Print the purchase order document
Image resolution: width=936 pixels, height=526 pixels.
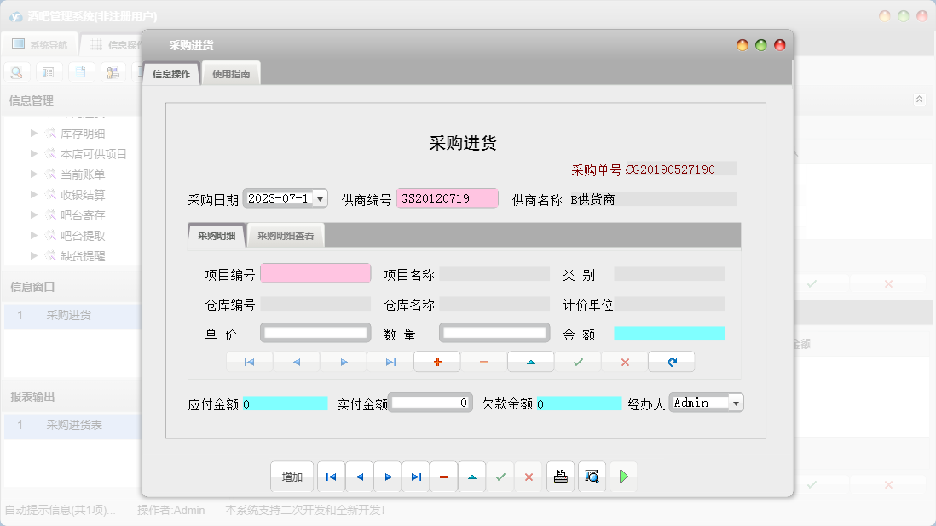pyautogui.click(x=560, y=477)
